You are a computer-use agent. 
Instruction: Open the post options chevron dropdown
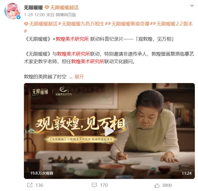click(192, 6)
